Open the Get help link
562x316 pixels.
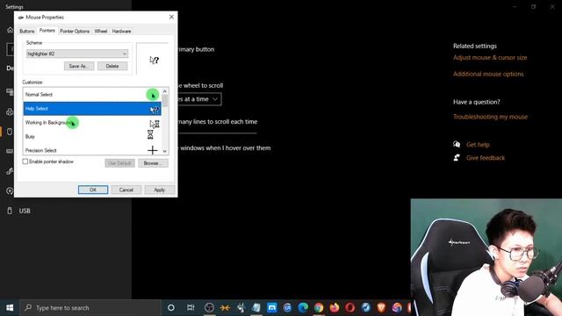click(x=478, y=144)
